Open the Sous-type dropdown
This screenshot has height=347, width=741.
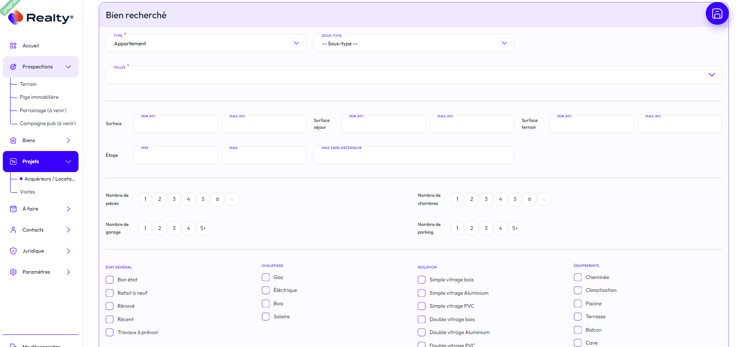click(x=413, y=43)
